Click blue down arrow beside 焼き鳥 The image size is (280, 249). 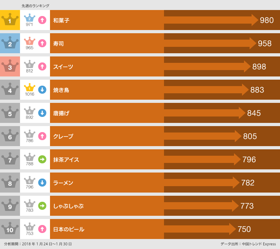(x=42, y=90)
